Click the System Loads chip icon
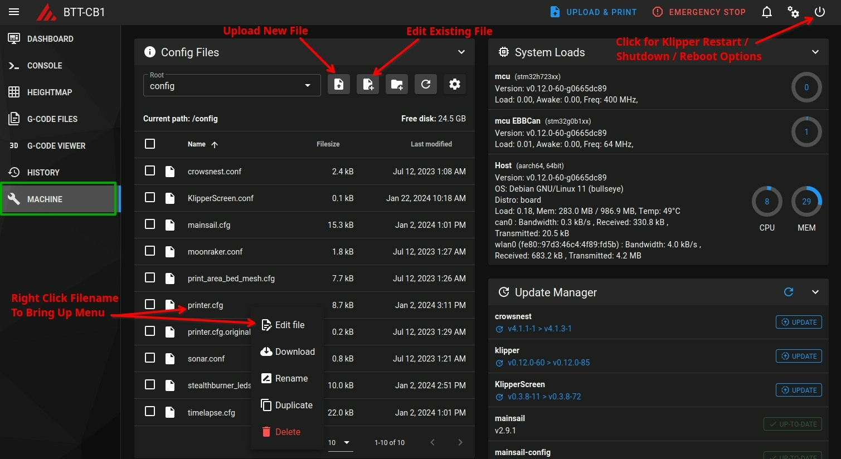The height and width of the screenshot is (459, 841). (x=504, y=52)
